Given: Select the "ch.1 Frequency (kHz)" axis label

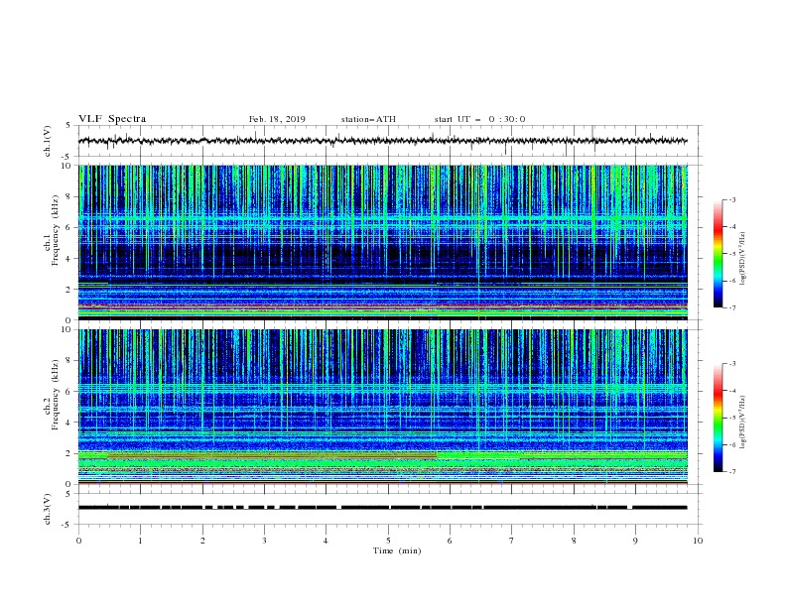Looking at the screenshot, I should click(52, 230).
